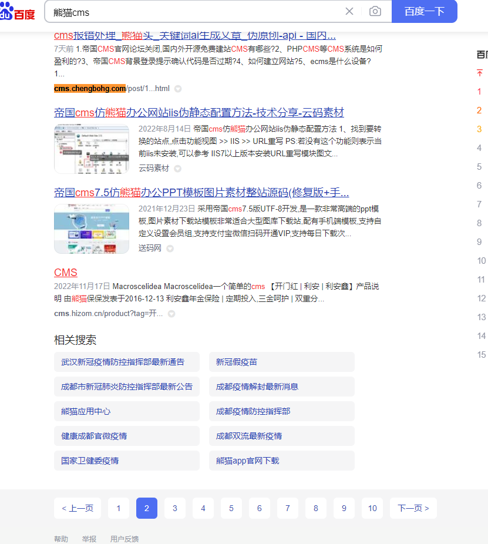The height and width of the screenshot is (544, 488).
Task: Jump to result 13 in the right sidebar index
Action: (x=482, y=317)
